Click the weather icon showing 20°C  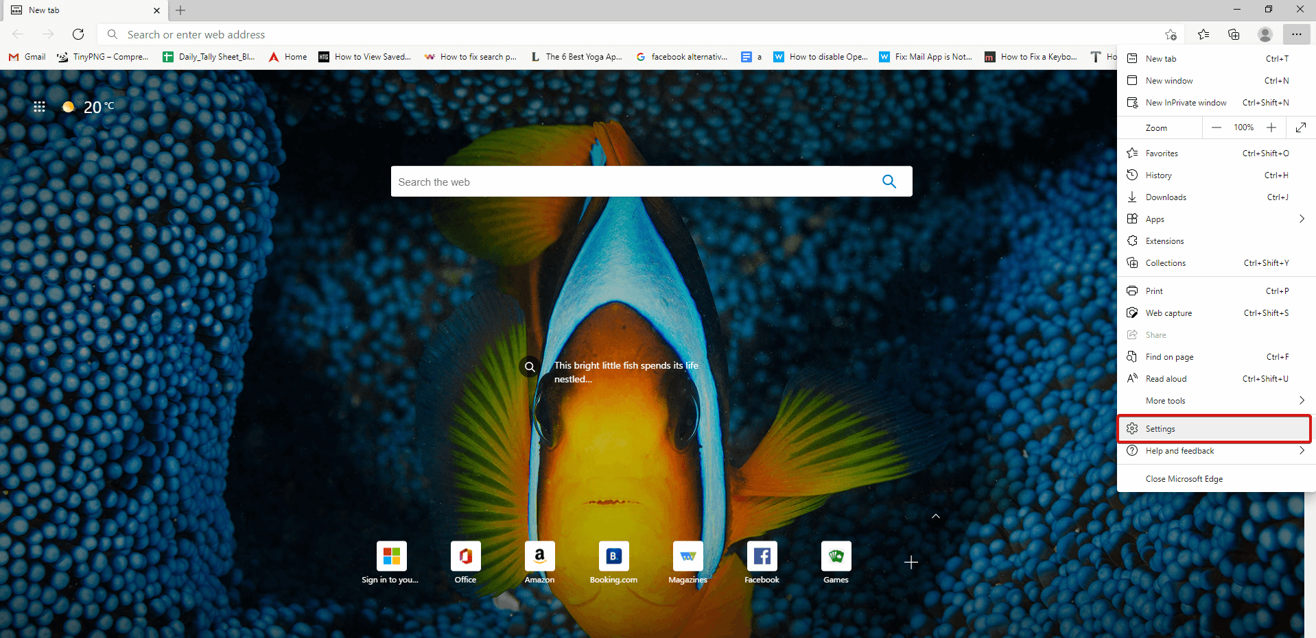pyautogui.click(x=69, y=106)
